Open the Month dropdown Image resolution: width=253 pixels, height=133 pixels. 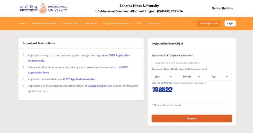pyautogui.click(x=191, y=76)
